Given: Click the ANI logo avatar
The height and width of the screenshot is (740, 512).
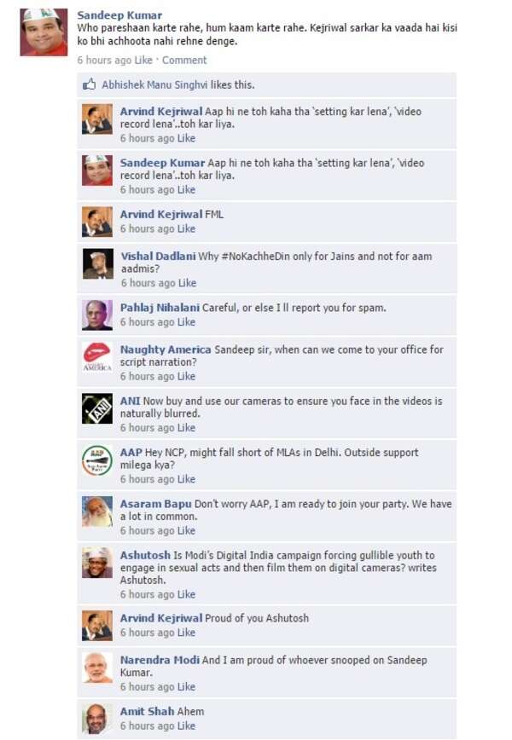Looking at the screenshot, I should [97, 408].
